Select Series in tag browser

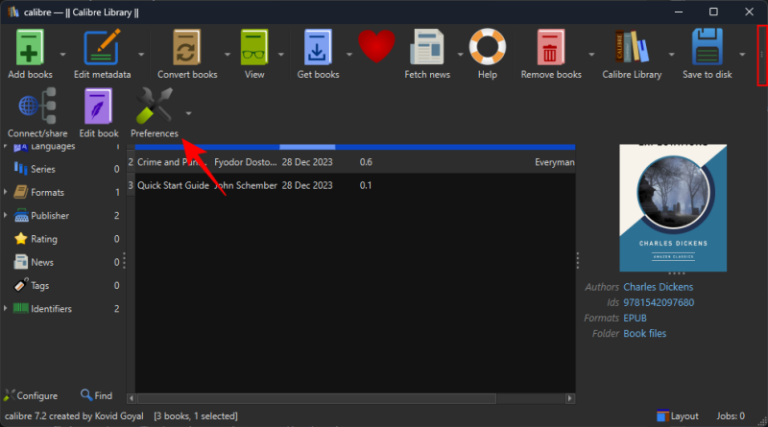coord(42,169)
